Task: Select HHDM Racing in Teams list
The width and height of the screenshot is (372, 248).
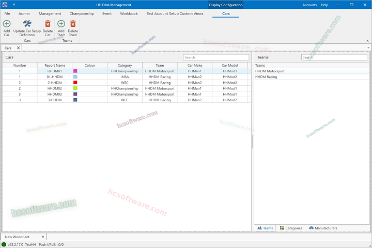Action: (312, 77)
